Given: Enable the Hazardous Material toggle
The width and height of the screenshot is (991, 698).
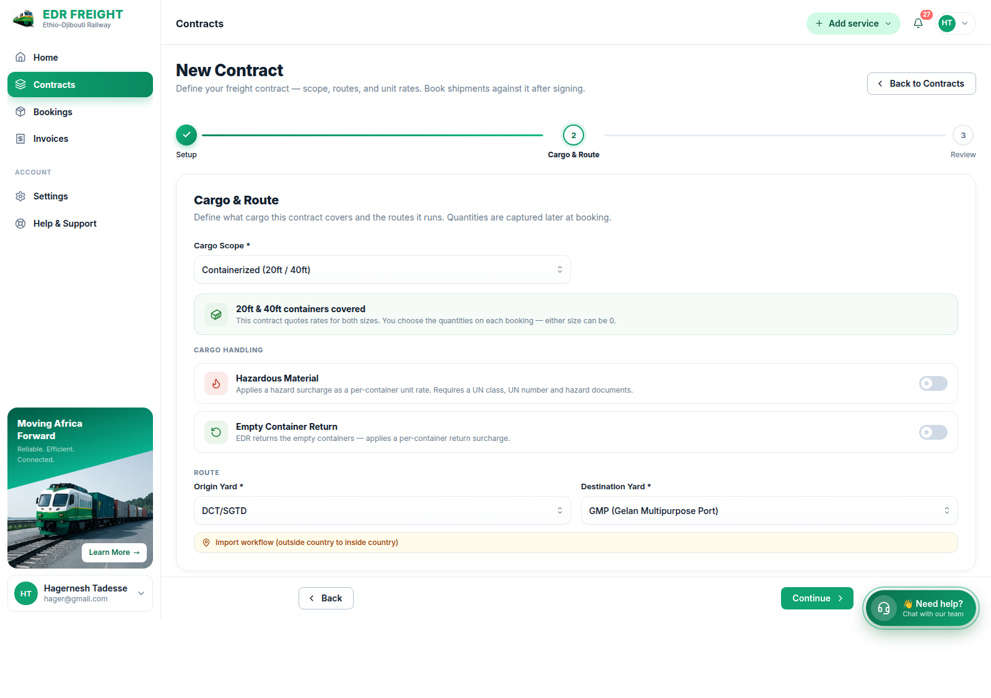Looking at the screenshot, I should [933, 383].
